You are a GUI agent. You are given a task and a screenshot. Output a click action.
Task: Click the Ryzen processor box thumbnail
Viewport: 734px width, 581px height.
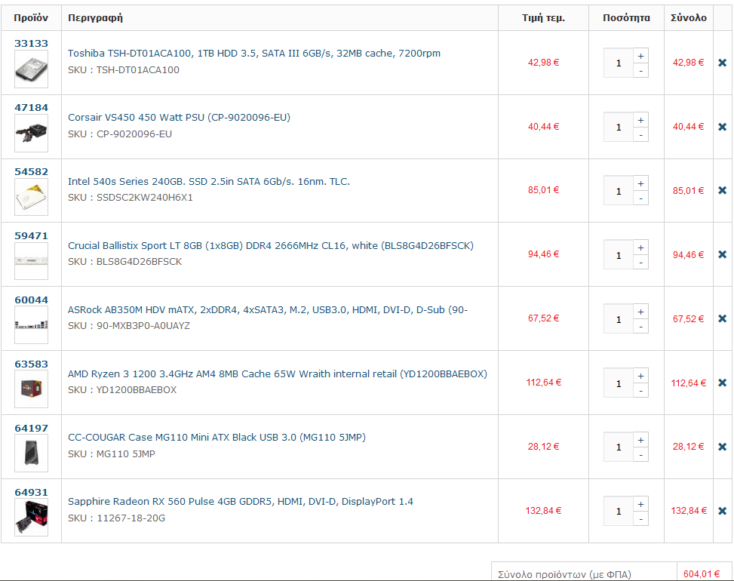[x=32, y=389]
